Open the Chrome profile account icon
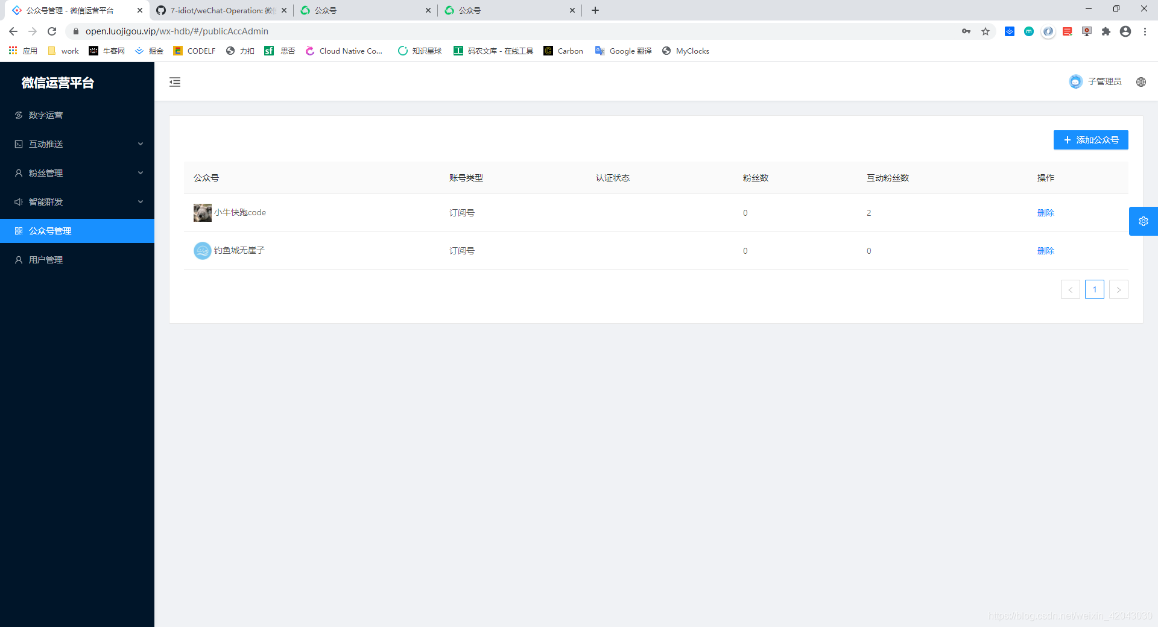 1125,31
